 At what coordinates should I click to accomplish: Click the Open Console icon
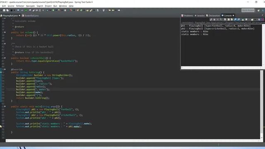tap(252, 19)
